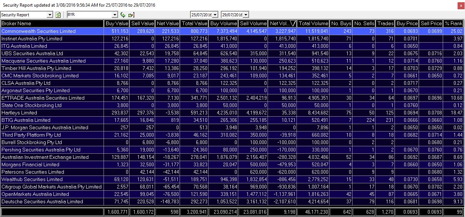Select the Commonwealth Securities Limited row
465x217 pixels.
point(232,31)
